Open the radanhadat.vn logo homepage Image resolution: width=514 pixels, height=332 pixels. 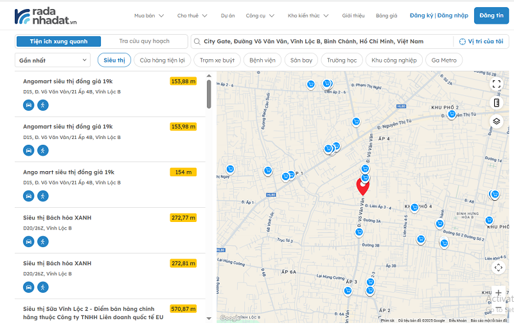(x=46, y=16)
